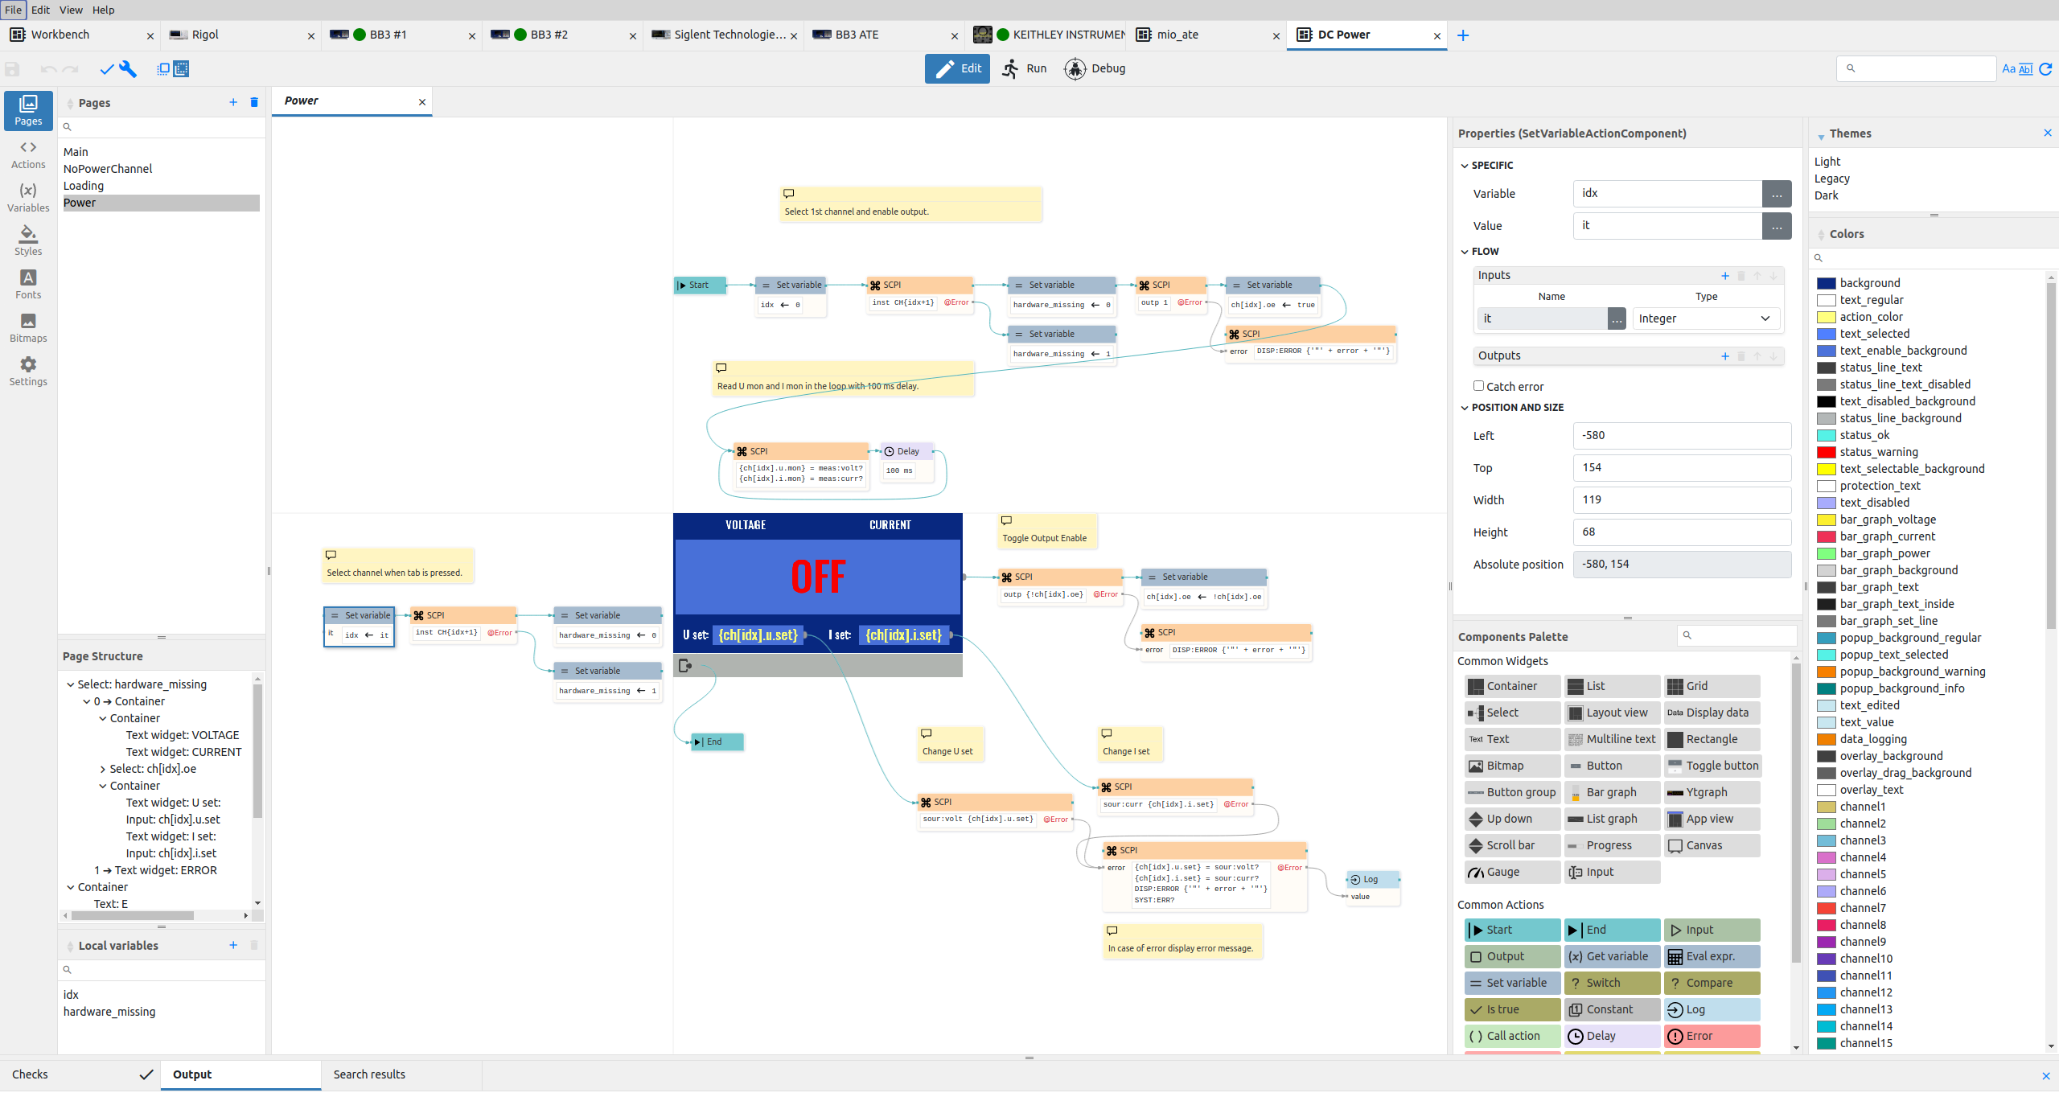This screenshot has height=1101, width=2059.
Task: Click the Run mode button
Action: pyautogui.click(x=1025, y=68)
